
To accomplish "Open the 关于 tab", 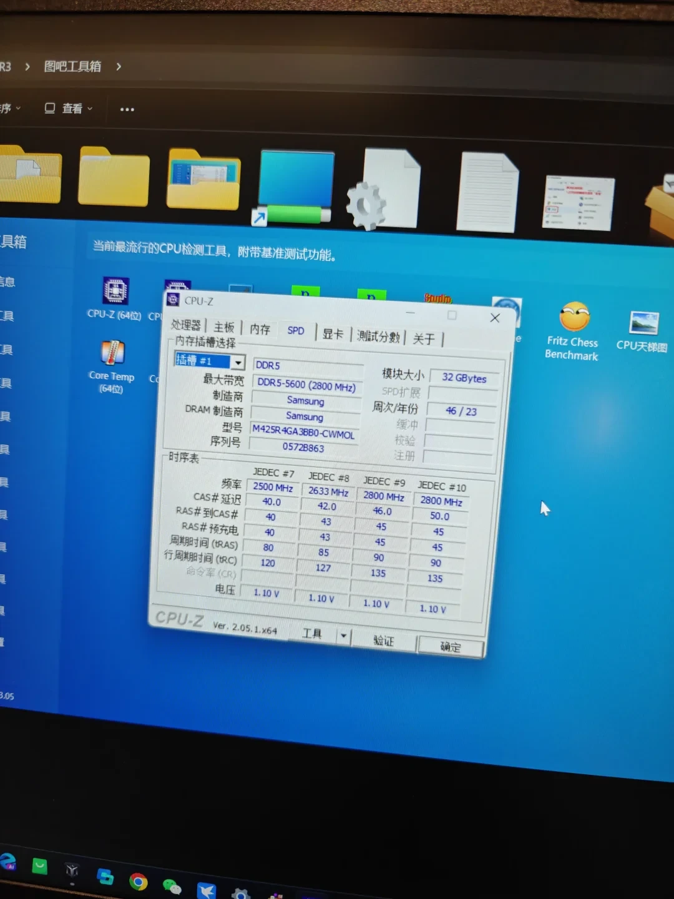I will click(x=424, y=339).
